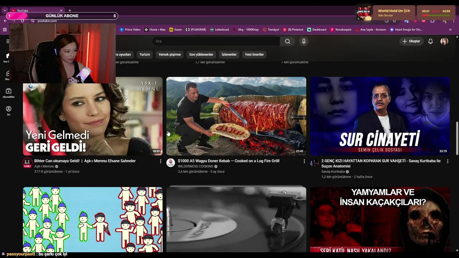Screen dimensions: 459x258
Task: Play the vinyl record player thumbnail
Action: (x=236, y=219)
